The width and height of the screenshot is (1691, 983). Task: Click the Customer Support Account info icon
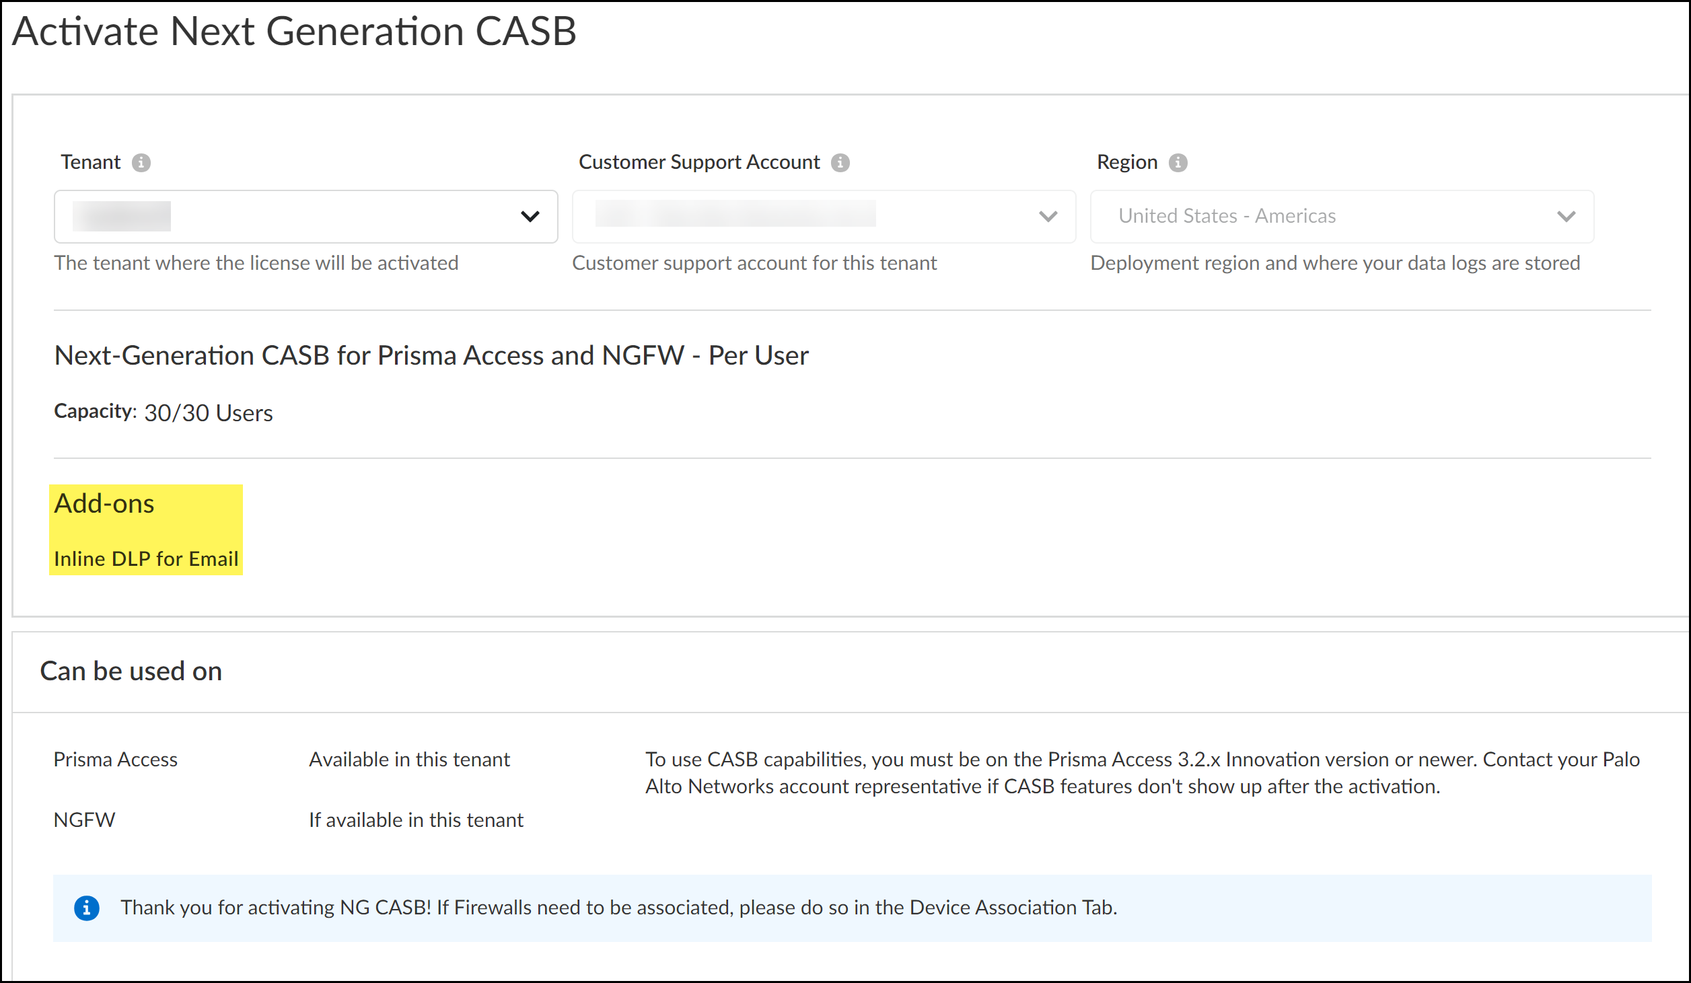tap(840, 163)
